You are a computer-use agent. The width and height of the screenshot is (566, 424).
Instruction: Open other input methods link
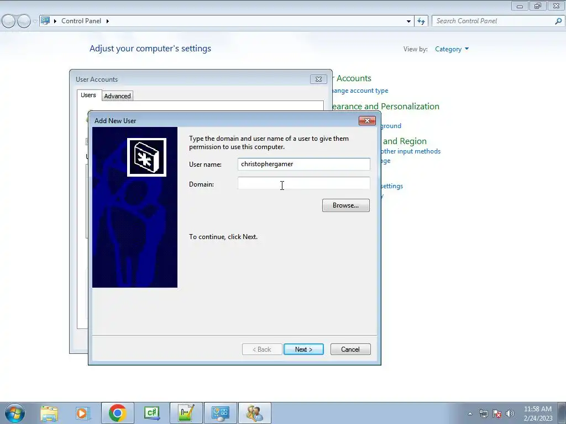pos(411,151)
